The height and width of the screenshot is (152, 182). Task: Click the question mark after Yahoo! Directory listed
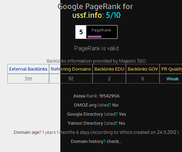[117, 123]
